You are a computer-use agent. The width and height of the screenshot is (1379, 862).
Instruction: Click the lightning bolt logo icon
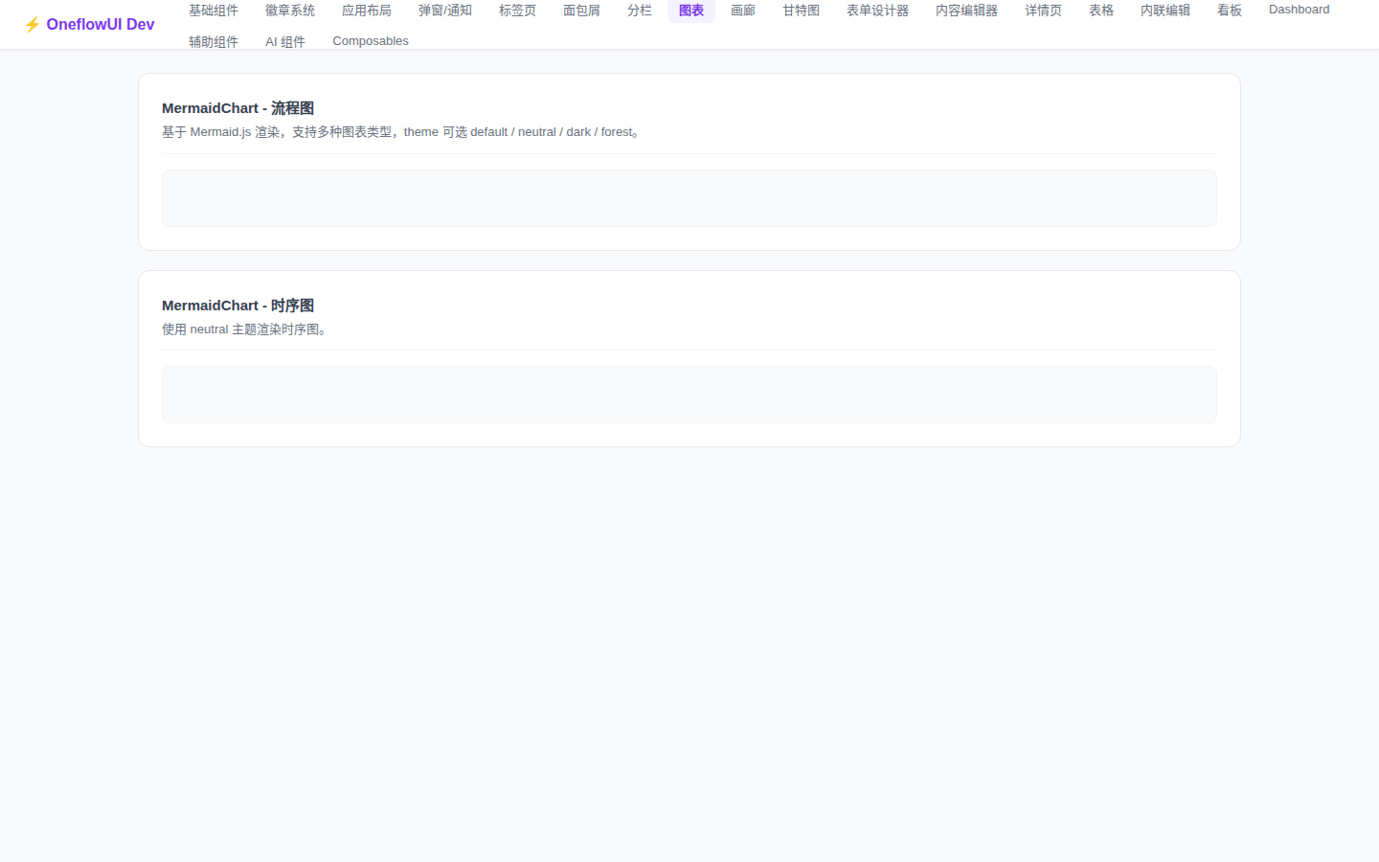tap(32, 25)
